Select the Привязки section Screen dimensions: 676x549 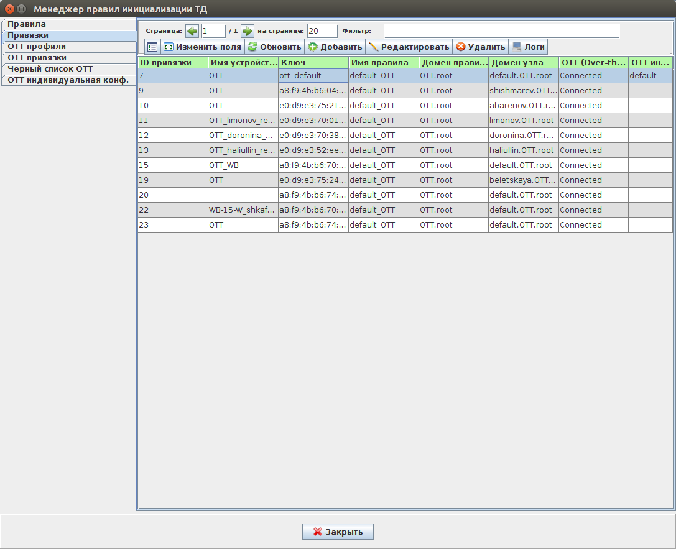(x=69, y=35)
